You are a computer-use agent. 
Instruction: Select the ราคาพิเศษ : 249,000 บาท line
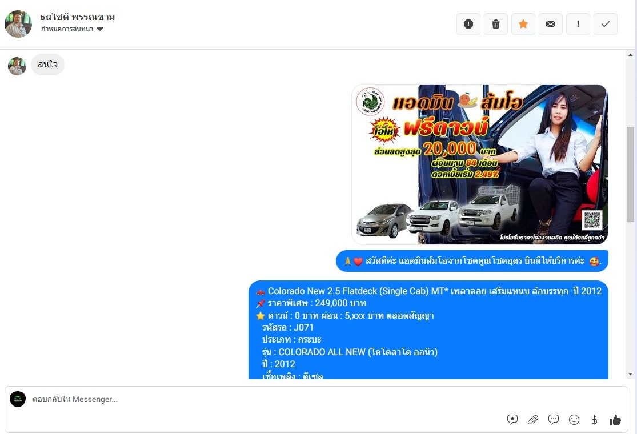point(311,303)
